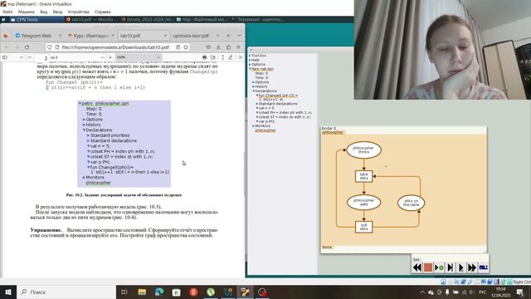This screenshot has height=299, width=531.
Task: Select the 'put stiks' transition
Action: pos(364,227)
